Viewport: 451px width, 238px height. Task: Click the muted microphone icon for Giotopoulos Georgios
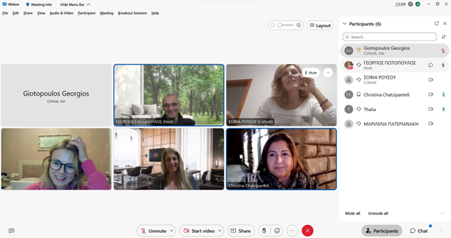point(443,51)
